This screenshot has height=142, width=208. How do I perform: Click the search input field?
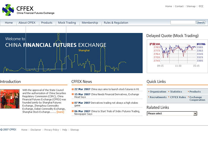(x=183, y=22)
